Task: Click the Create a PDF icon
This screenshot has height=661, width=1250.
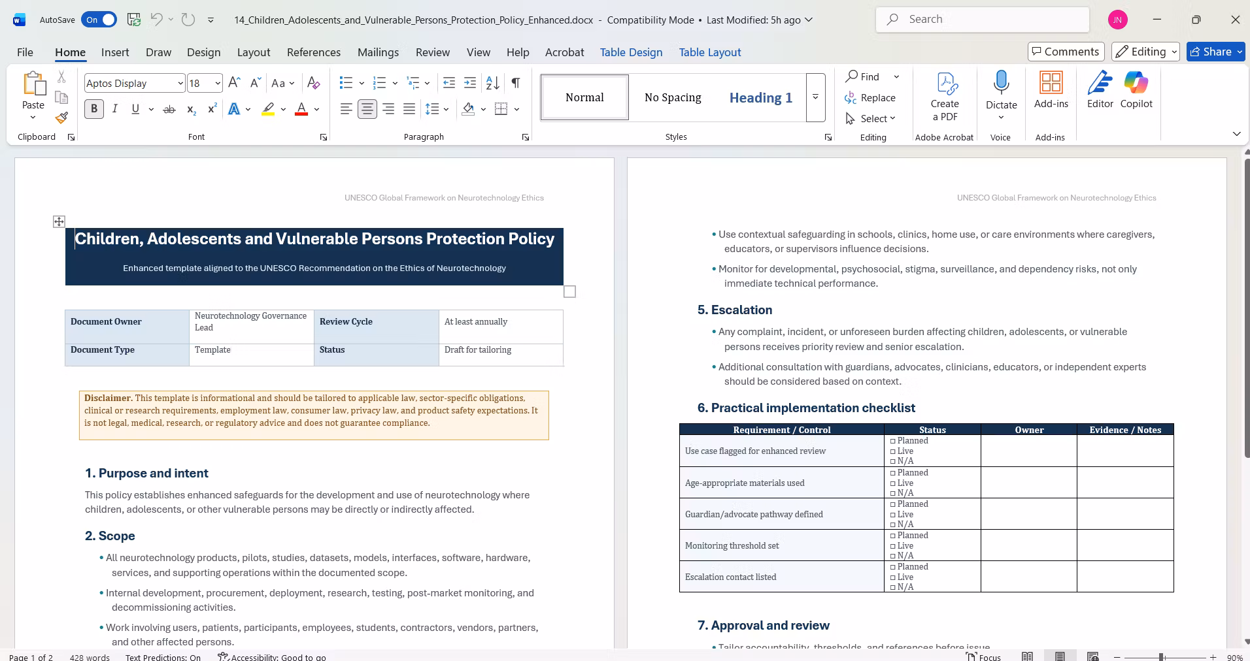Action: click(x=945, y=96)
